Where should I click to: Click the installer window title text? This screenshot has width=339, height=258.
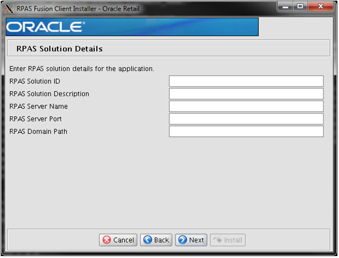78,9
